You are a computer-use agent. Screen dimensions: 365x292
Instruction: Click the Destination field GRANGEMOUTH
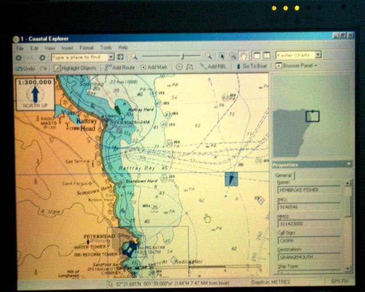pos(309,257)
